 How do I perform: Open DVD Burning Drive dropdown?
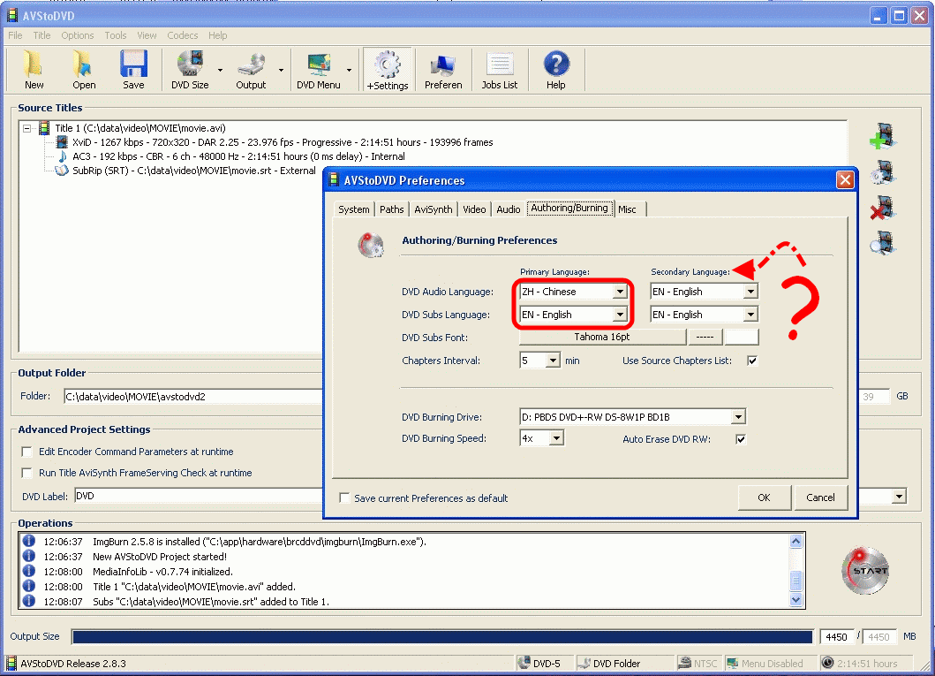[x=738, y=416]
